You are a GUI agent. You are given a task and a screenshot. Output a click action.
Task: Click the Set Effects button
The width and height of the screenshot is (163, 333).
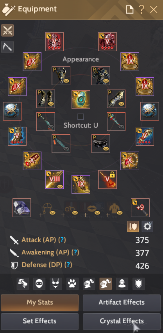point(40,322)
